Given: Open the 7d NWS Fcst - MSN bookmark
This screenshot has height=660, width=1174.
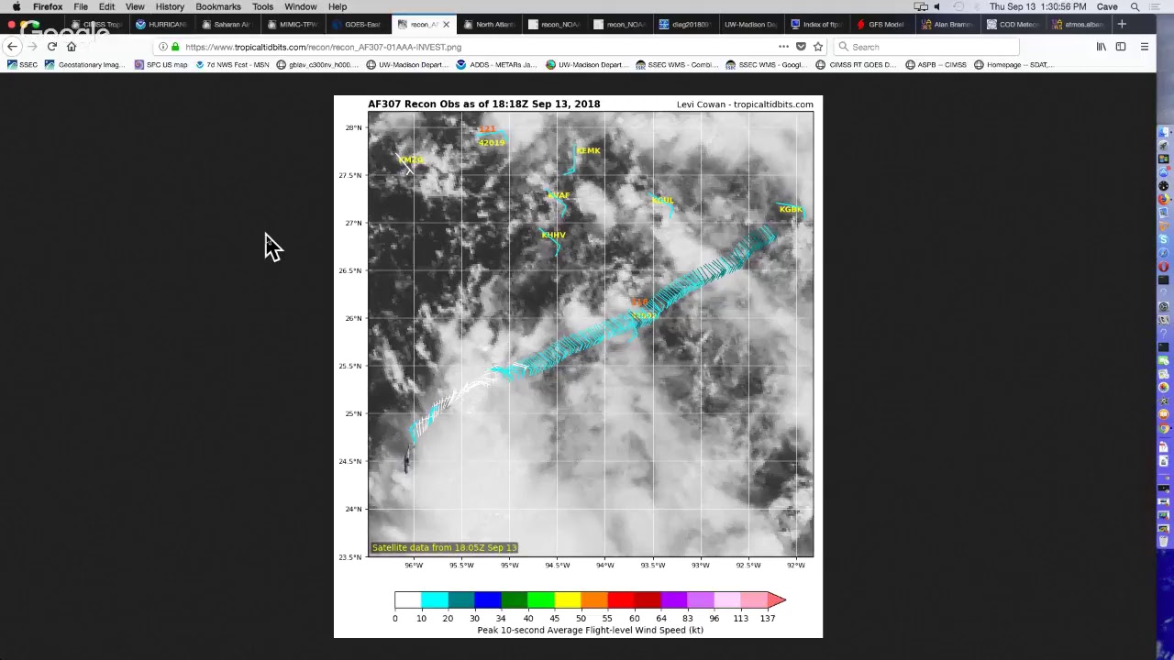Looking at the screenshot, I should click(233, 65).
